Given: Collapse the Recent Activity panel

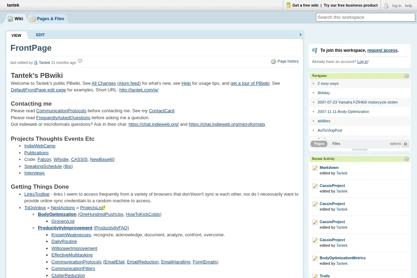Looking at the screenshot, I should pos(406,159).
